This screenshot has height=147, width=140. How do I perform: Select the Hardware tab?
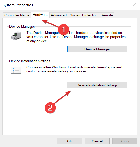click(x=40, y=15)
